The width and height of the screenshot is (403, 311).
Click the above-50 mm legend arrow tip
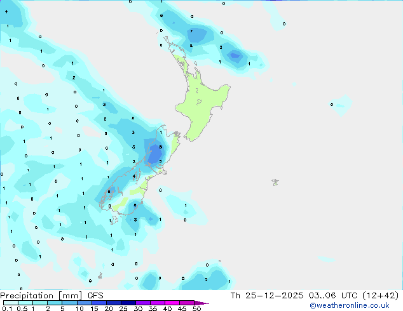(201, 303)
